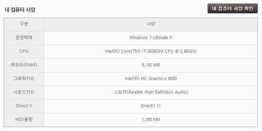Select the 그래픽카드 row label
Image resolution: width=262 pixels, height=131 pixels.
pyautogui.click(x=24, y=79)
